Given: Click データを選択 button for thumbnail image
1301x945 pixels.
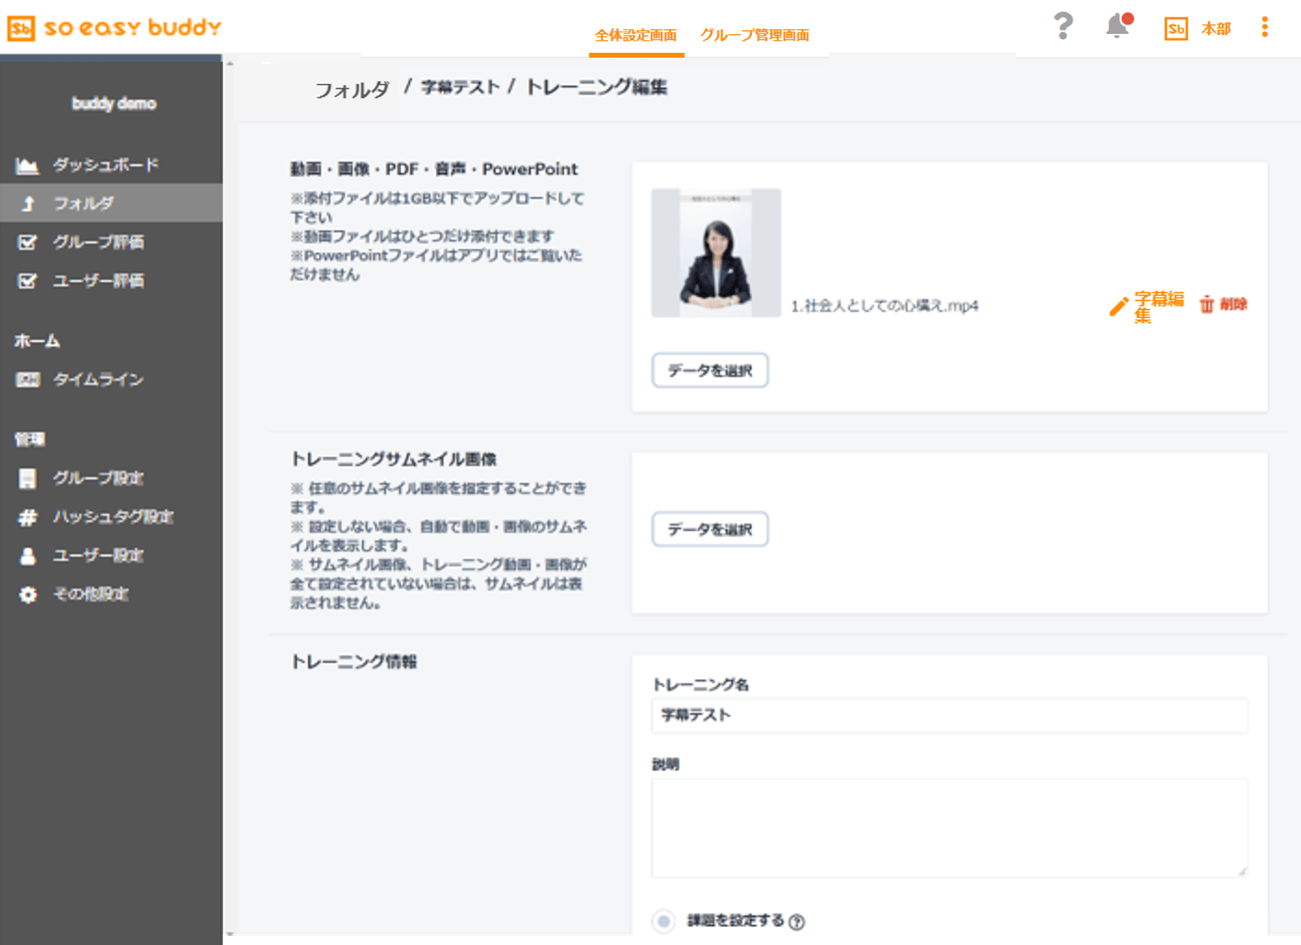Looking at the screenshot, I should pos(710,529).
